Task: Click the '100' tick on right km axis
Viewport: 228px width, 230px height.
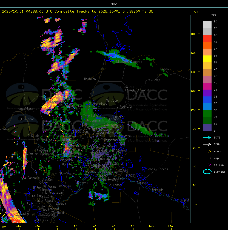Action: tap(193, 110)
